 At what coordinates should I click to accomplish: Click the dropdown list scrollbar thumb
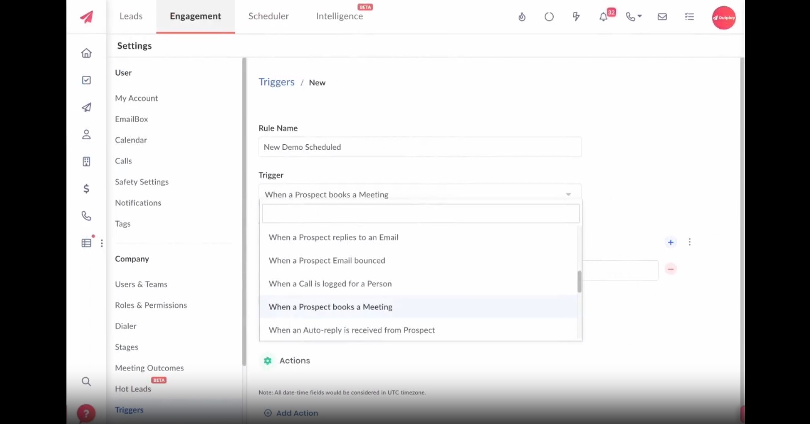(579, 282)
